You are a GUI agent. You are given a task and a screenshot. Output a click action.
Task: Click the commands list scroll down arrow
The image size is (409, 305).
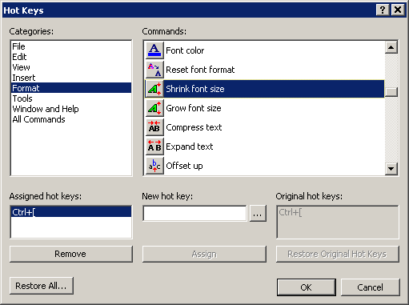pyautogui.click(x=391, y=169)
